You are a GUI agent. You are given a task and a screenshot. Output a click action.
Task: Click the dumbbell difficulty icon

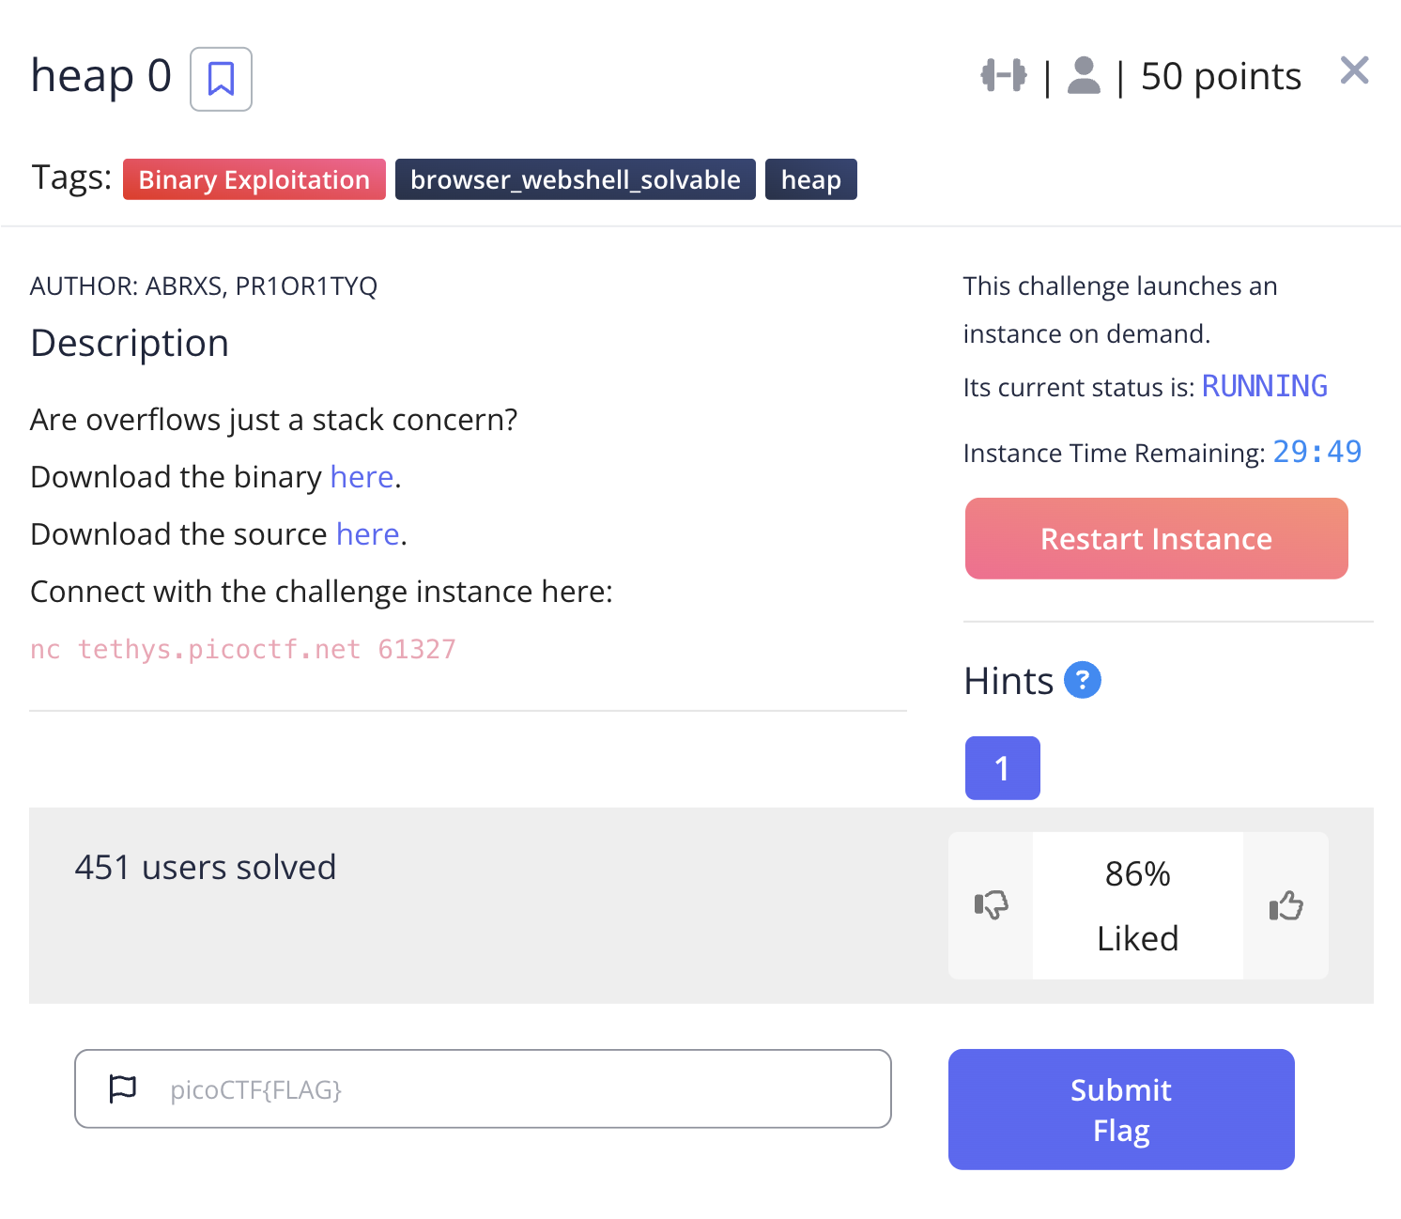pos(1003,75)
